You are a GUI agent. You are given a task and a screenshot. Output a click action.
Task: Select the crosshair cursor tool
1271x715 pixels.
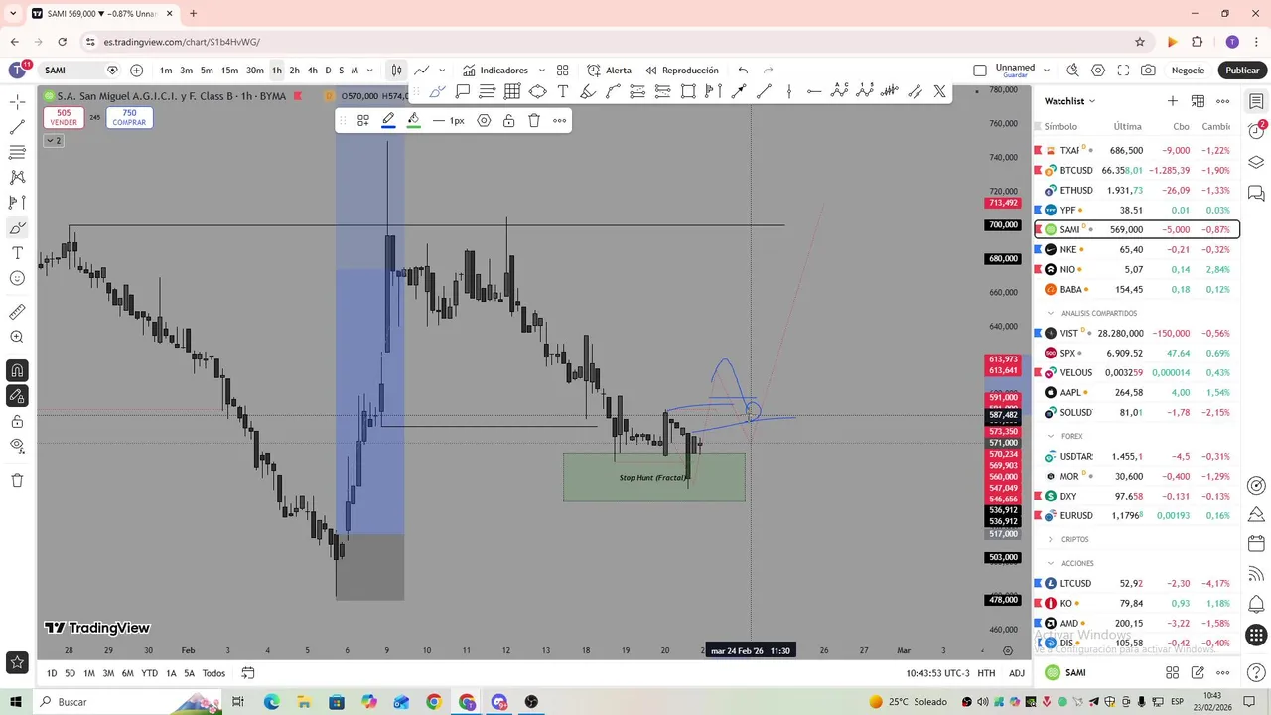tap(18, 102)
